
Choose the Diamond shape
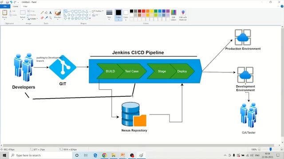pos(69,15)
